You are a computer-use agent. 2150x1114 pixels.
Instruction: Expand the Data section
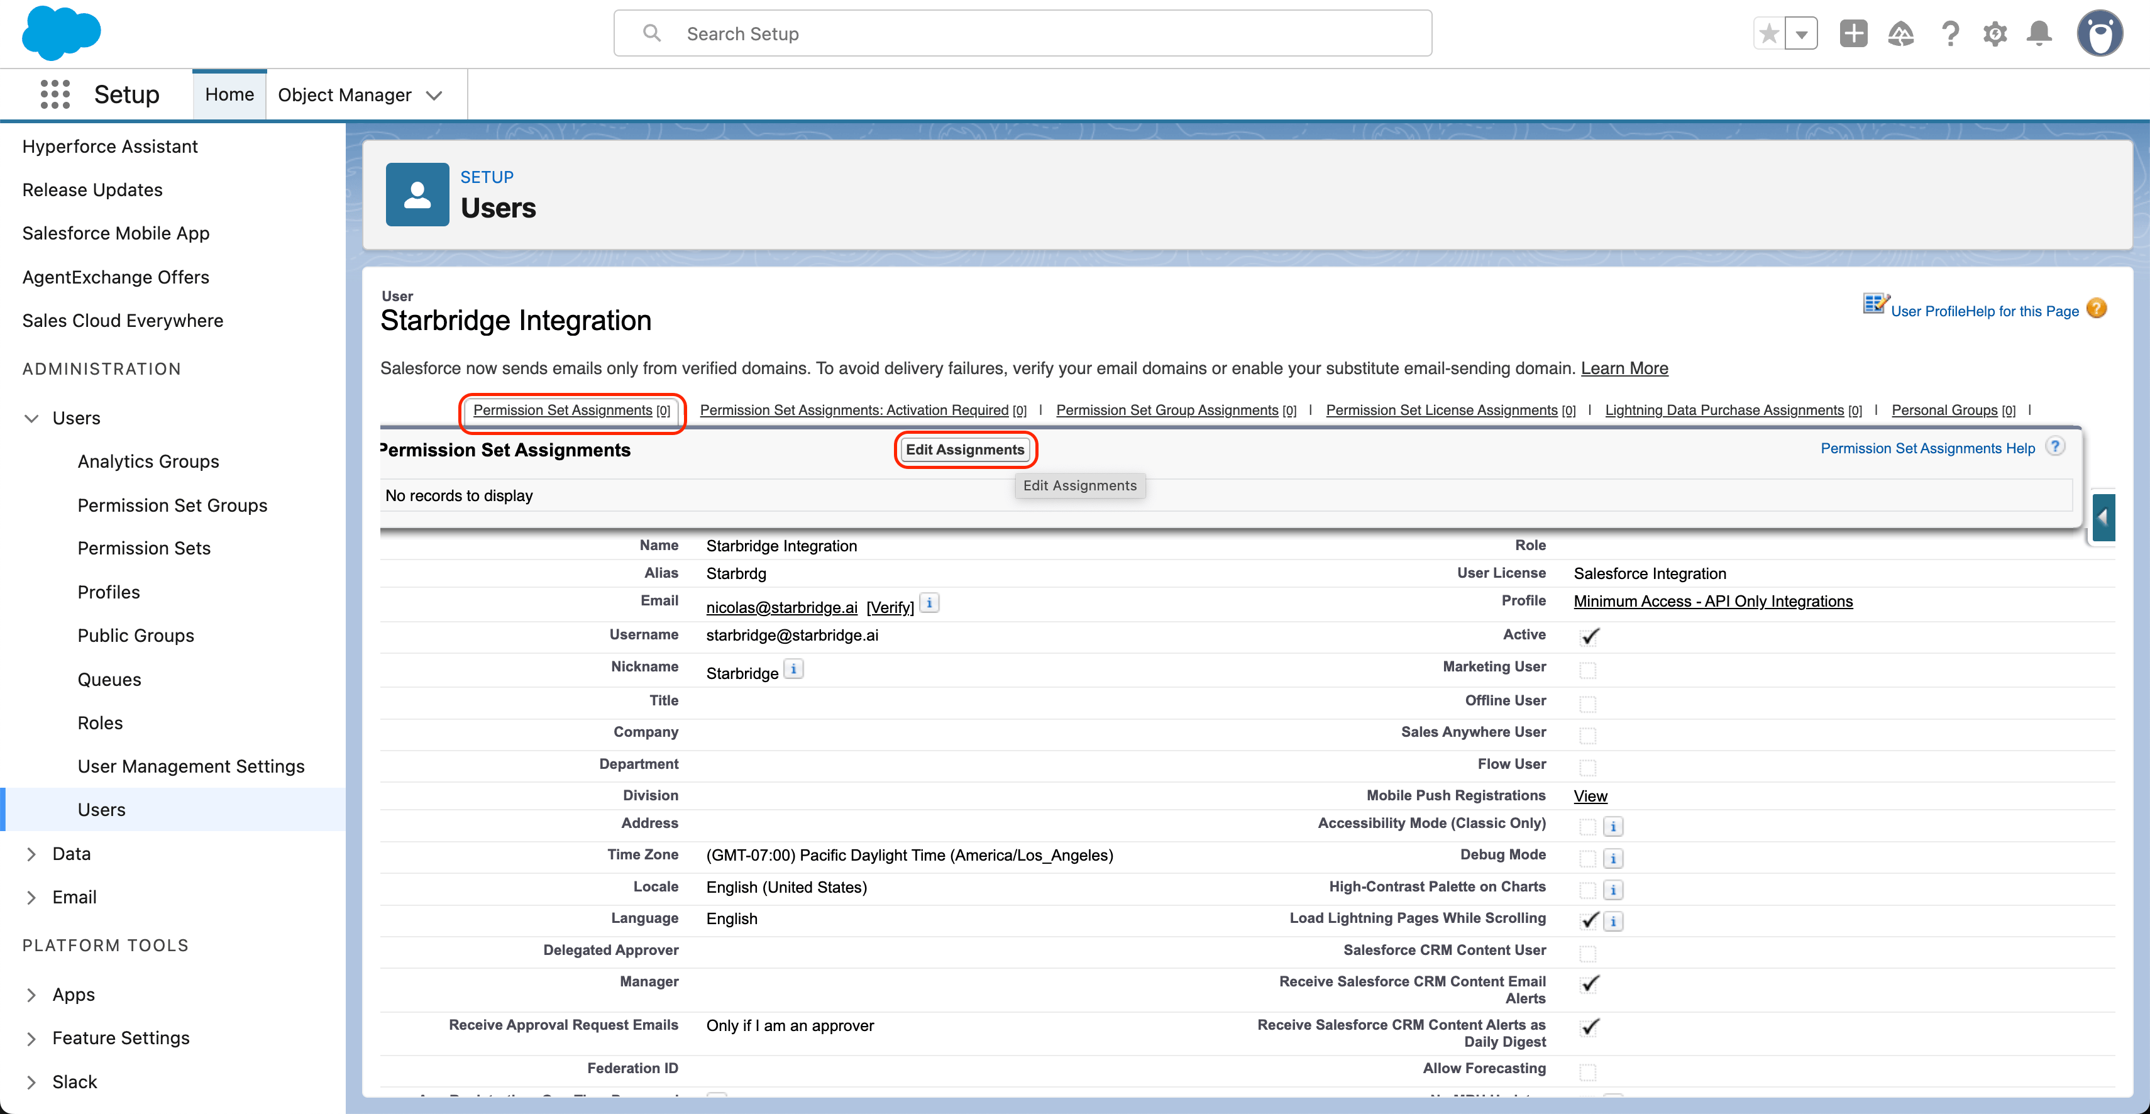[x=31, y=854]
